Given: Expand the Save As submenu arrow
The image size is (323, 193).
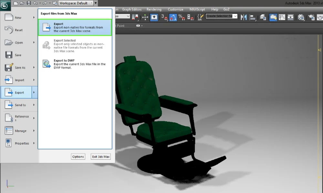Looking at the screenshot, I should coord(34,67).
